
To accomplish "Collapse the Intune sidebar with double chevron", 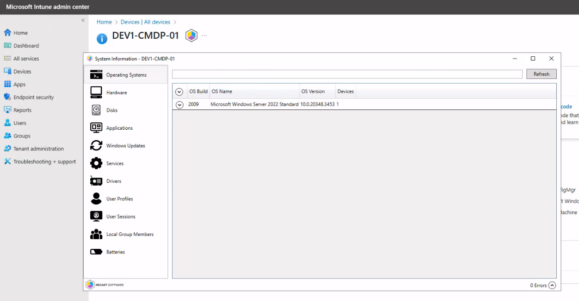I will 83,20.
